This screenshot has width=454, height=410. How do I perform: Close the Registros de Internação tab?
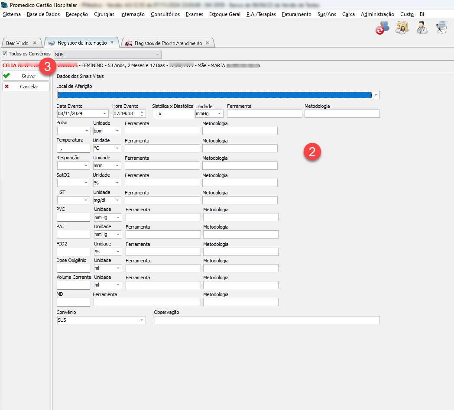tap(112, 42)
